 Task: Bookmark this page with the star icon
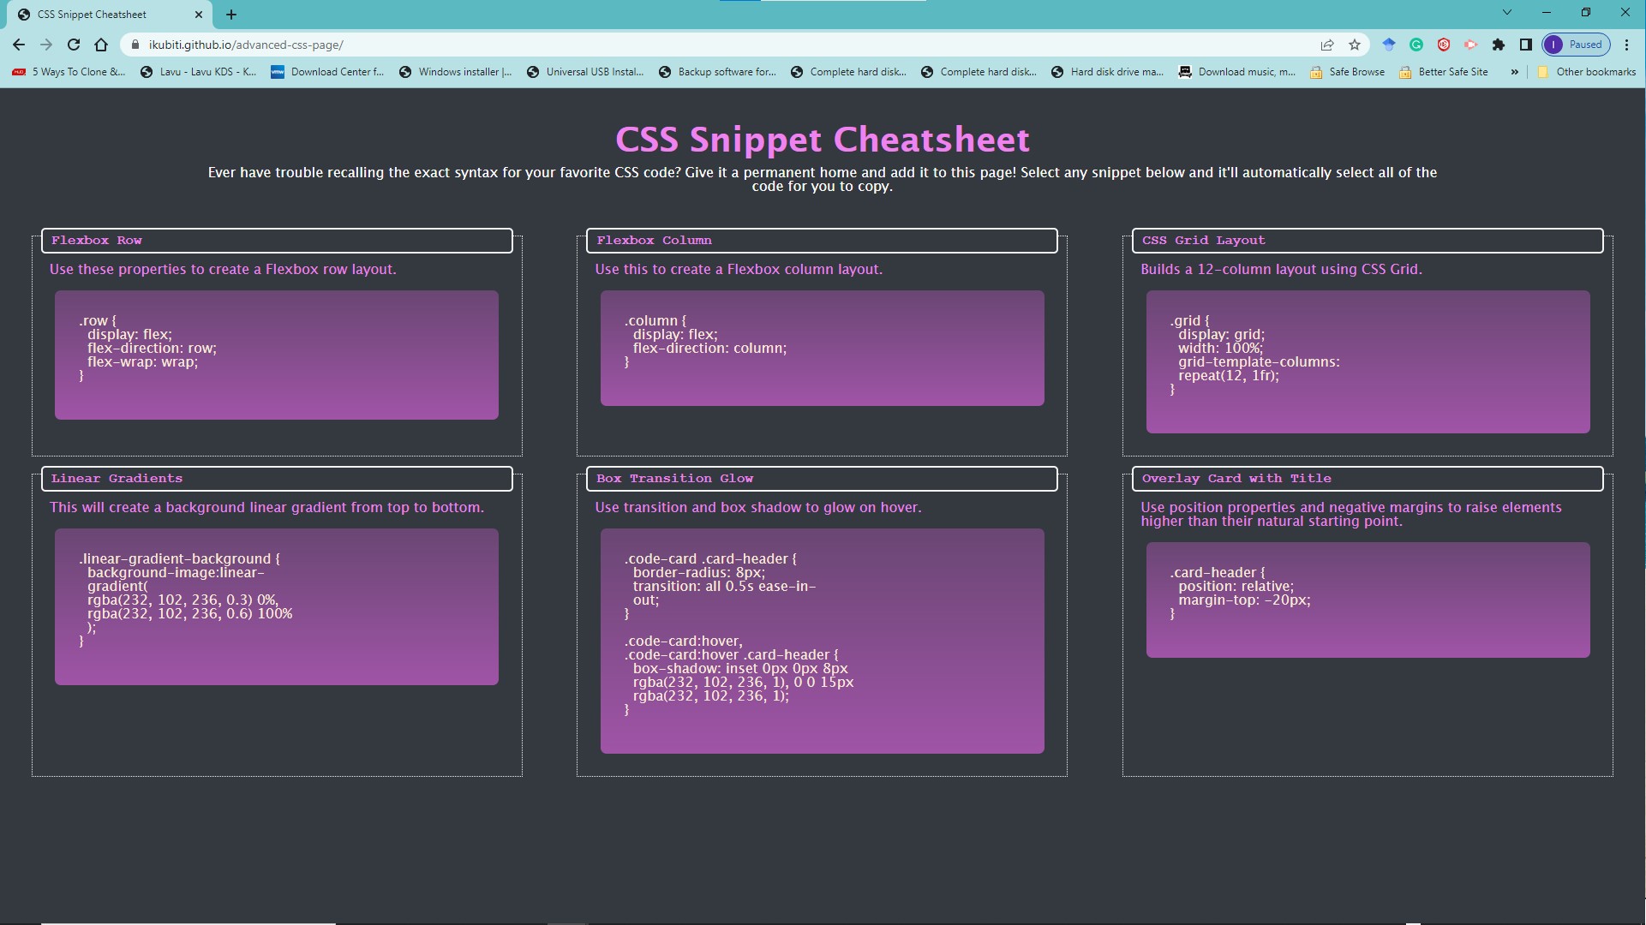tap(1355, 45)
